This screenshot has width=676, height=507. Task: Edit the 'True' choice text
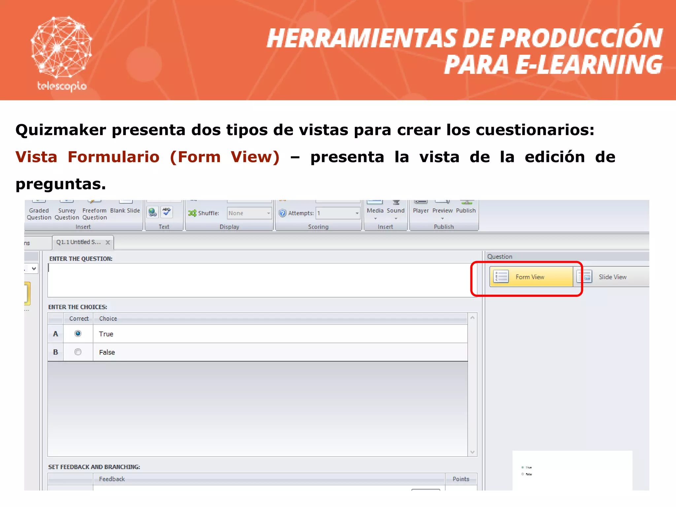(x=280, y=334)
